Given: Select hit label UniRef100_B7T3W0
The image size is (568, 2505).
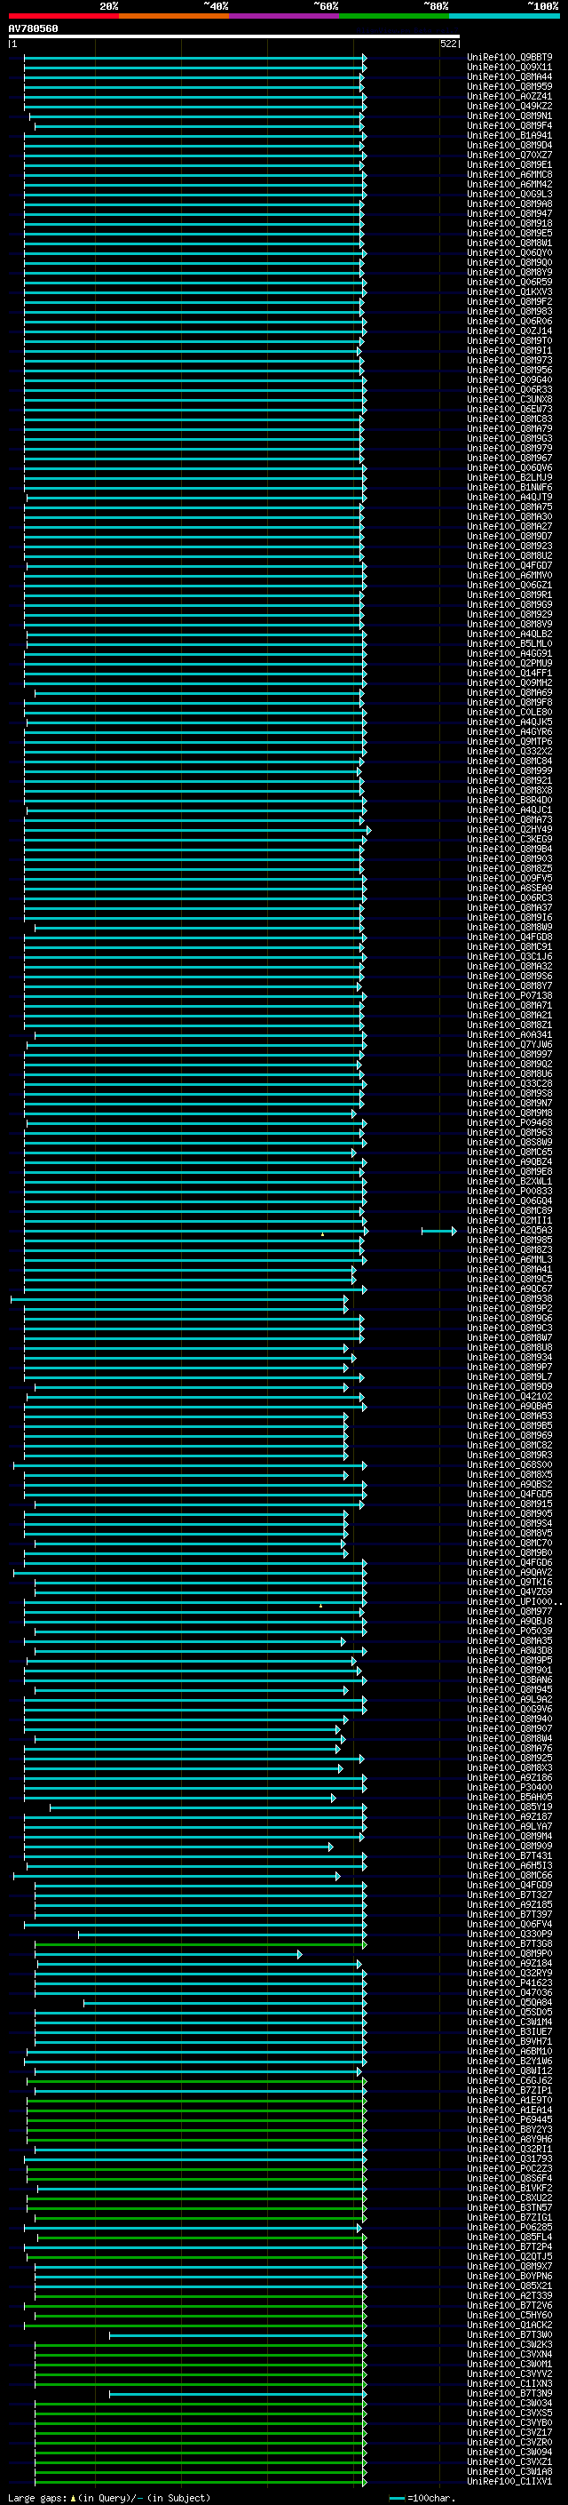Looking at the screenshot, I should pos(509,2336).
